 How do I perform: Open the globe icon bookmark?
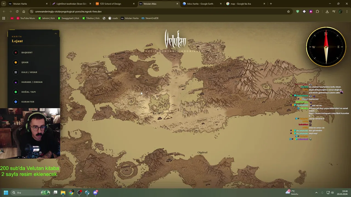click(104, 18)
